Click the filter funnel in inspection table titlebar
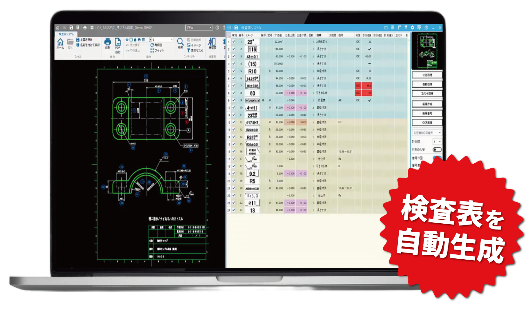The height and width of the screenshot is (311, 529). click(406, 28)
